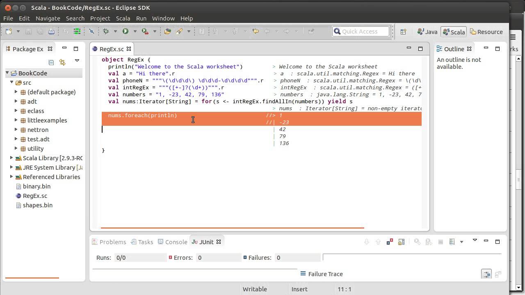Expand the Referenced Libraries node

12,177
